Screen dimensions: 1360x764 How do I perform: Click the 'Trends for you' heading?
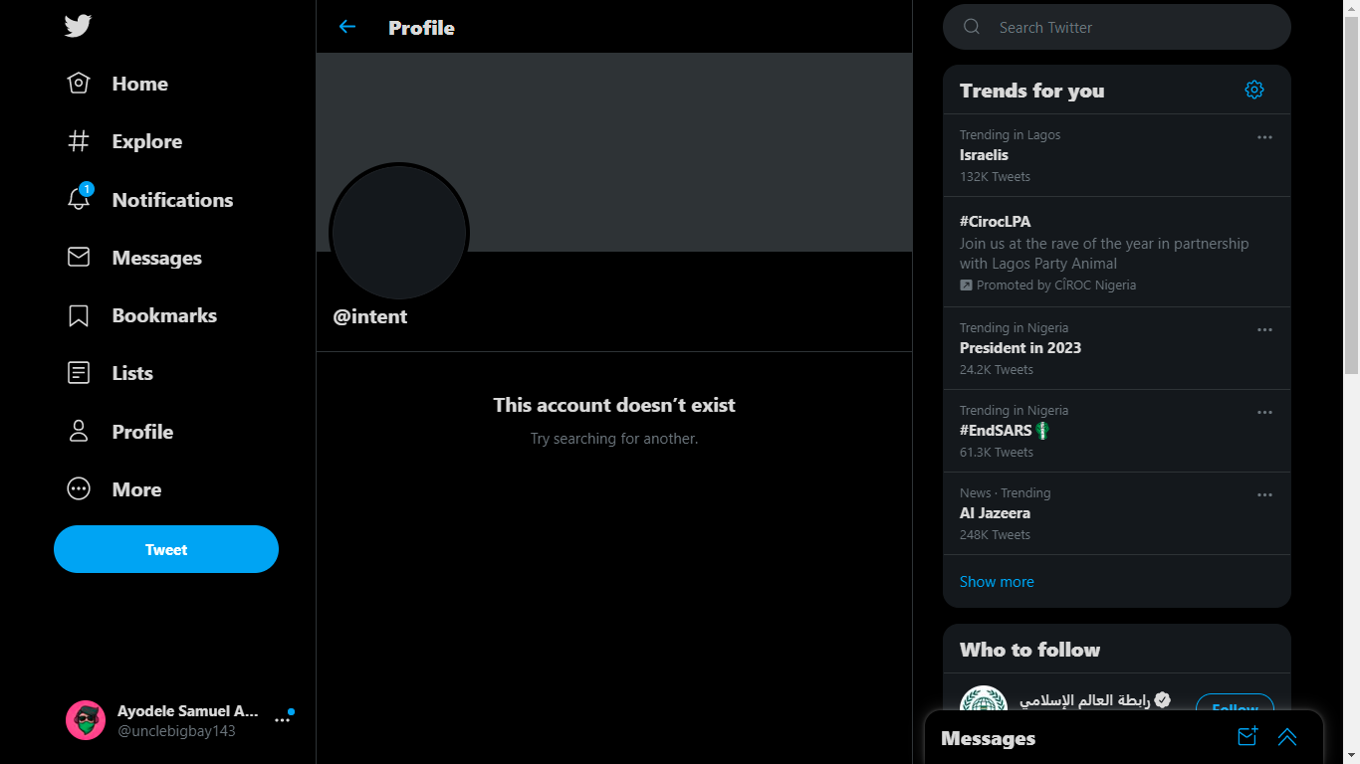click(x=1031, y=91)
